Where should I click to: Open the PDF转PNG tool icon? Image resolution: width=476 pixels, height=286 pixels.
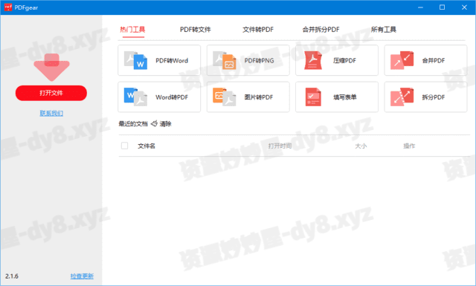pos(225,61)
